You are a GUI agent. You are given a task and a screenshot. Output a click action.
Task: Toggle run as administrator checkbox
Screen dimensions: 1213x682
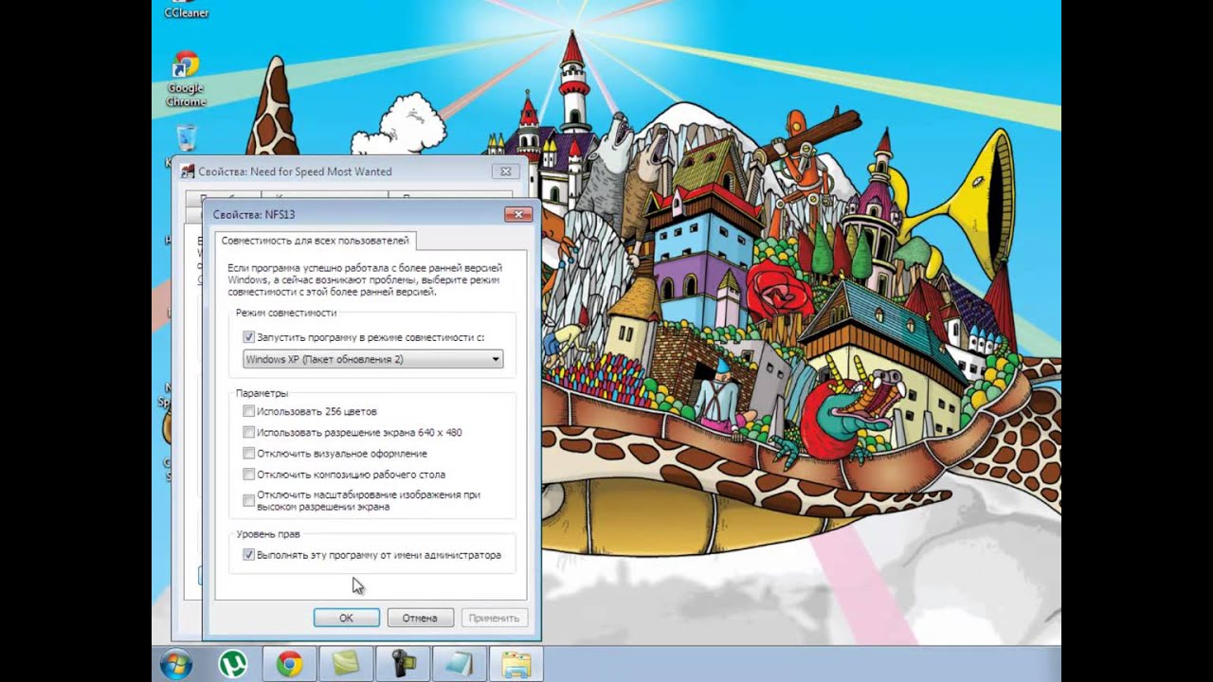(248, 555)
